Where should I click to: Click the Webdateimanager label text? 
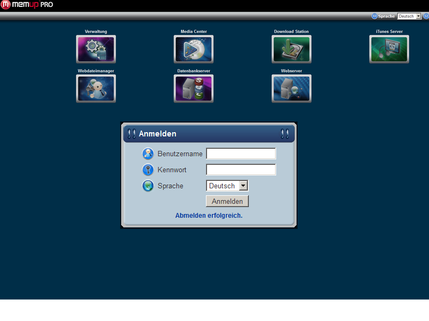click(96, 71)
